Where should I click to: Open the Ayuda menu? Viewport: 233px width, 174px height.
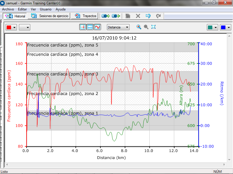[61, 9]
